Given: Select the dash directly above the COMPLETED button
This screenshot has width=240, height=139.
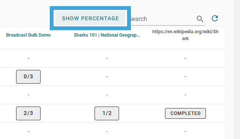Looking at the screenshot, I should (185, 95).
